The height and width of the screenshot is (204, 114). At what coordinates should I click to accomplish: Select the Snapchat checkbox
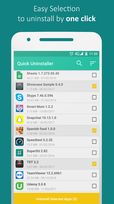tap(94, 119)
